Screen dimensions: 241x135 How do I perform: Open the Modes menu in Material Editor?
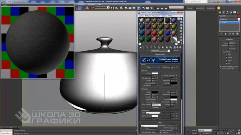point(141,16)
